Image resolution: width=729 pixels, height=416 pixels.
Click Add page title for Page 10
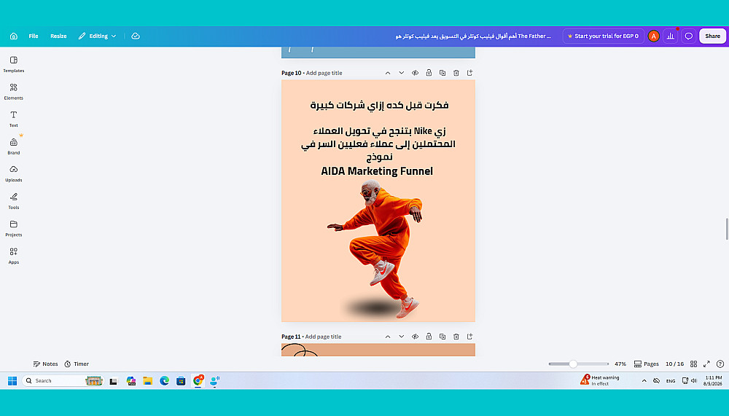[x=324, y=73]
